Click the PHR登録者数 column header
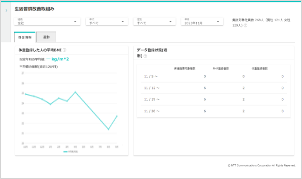 click(221, 68)
